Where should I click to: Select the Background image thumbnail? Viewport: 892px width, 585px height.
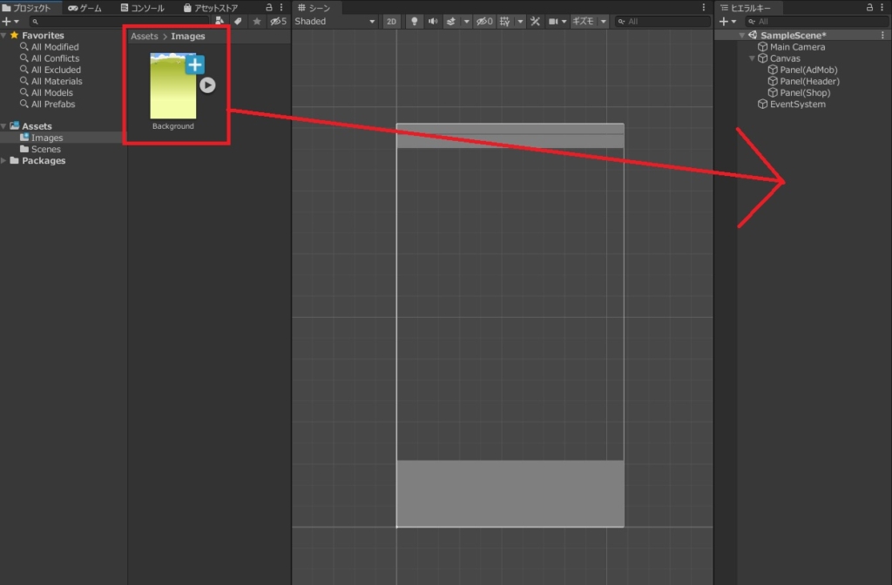172,85
